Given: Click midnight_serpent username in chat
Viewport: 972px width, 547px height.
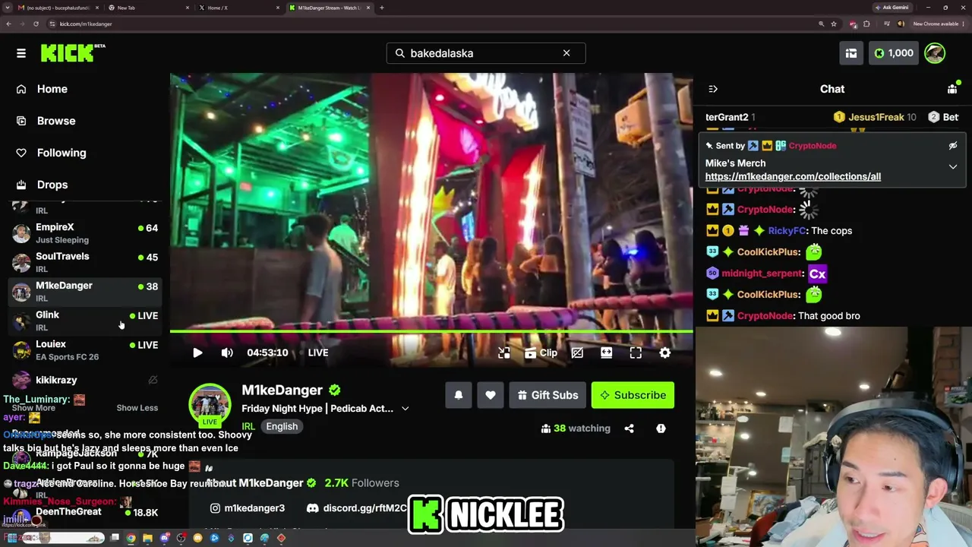Looking at the screenshot, I should point(762,273).
